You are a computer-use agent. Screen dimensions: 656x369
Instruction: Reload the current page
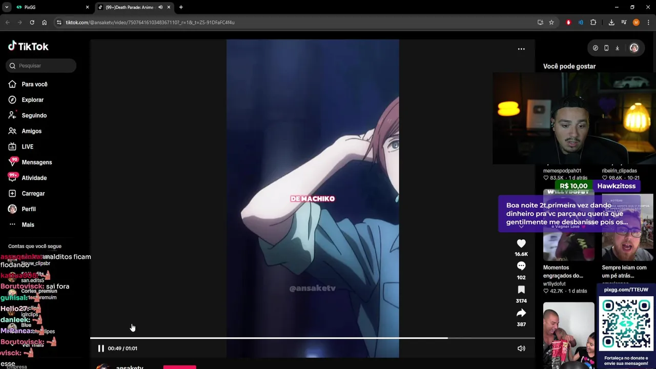coord(32,23)
